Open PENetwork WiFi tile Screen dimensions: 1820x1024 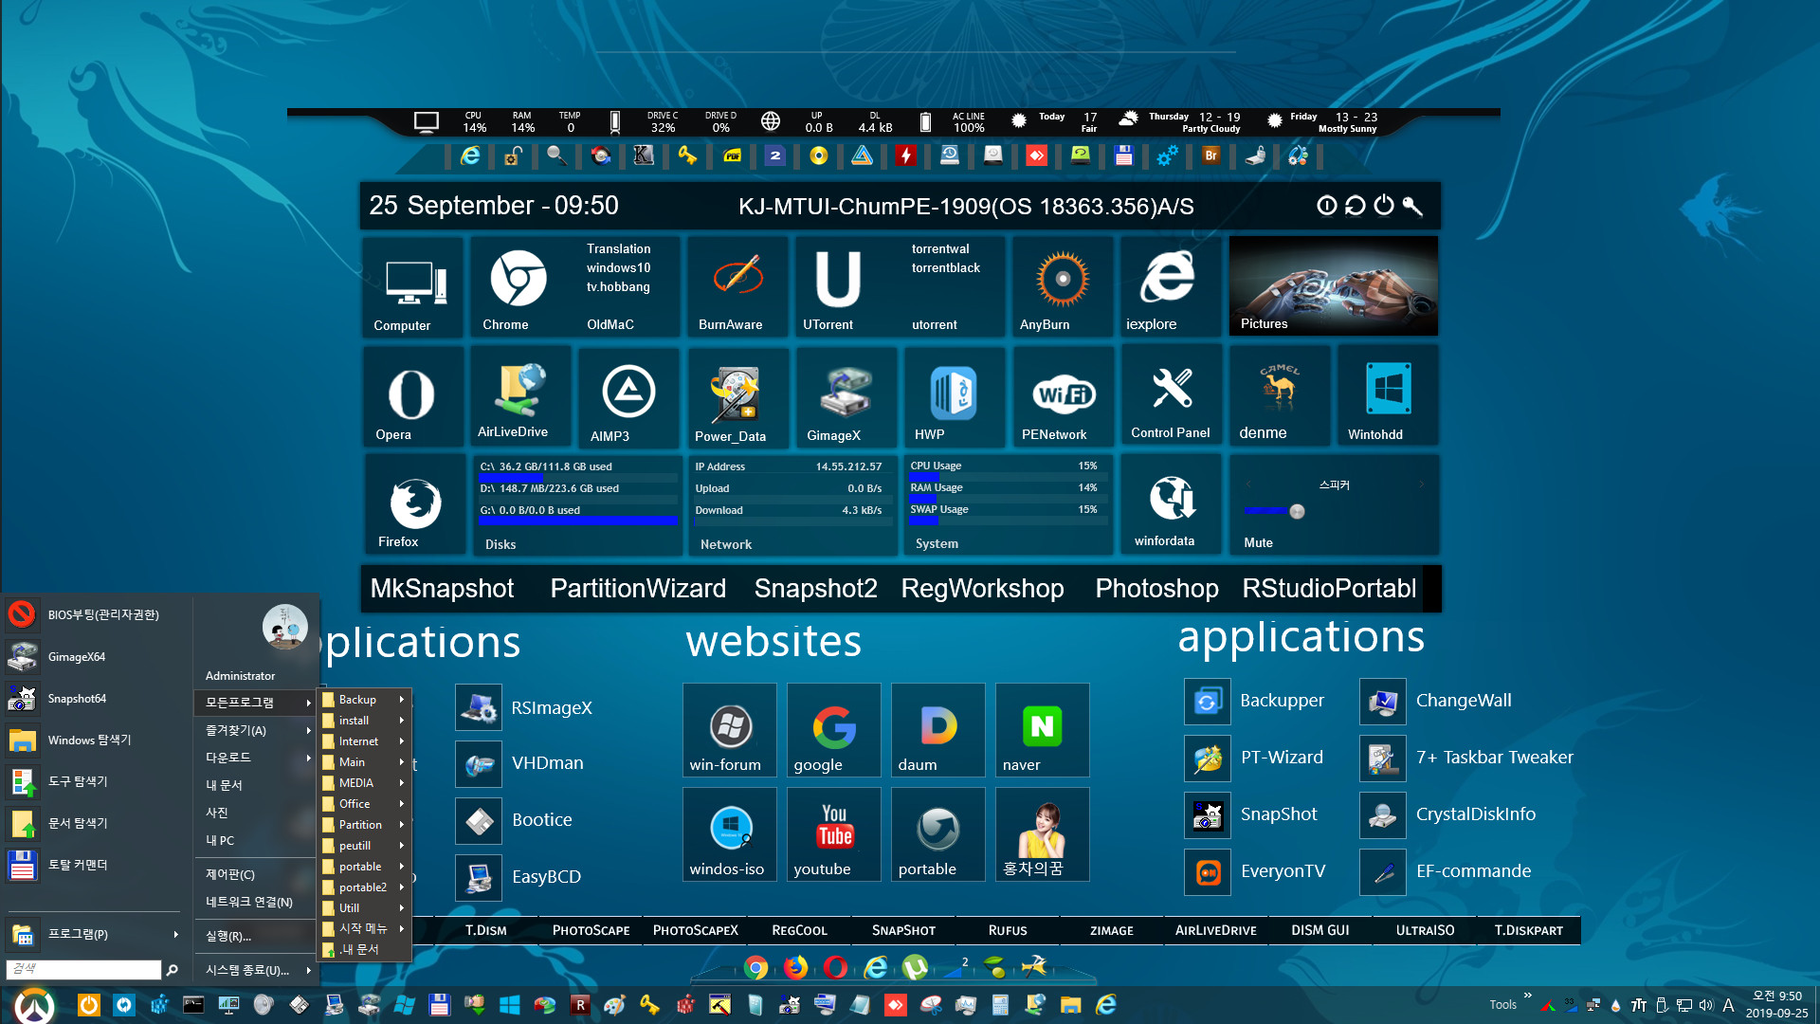1063,395
